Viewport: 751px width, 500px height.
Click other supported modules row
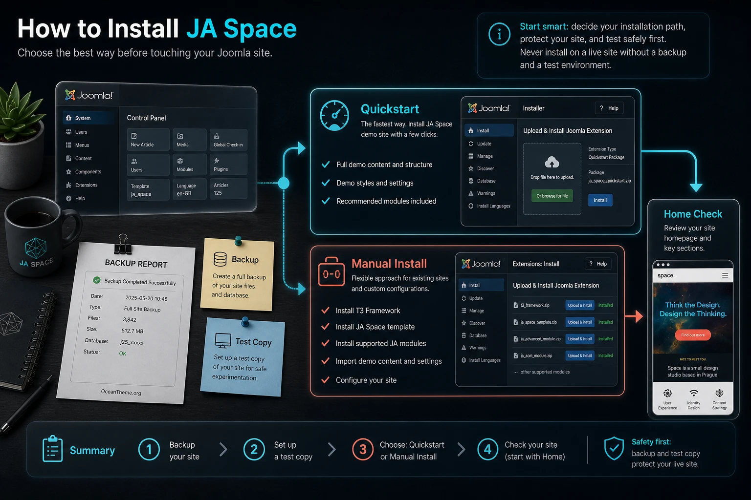click(542, 372)
